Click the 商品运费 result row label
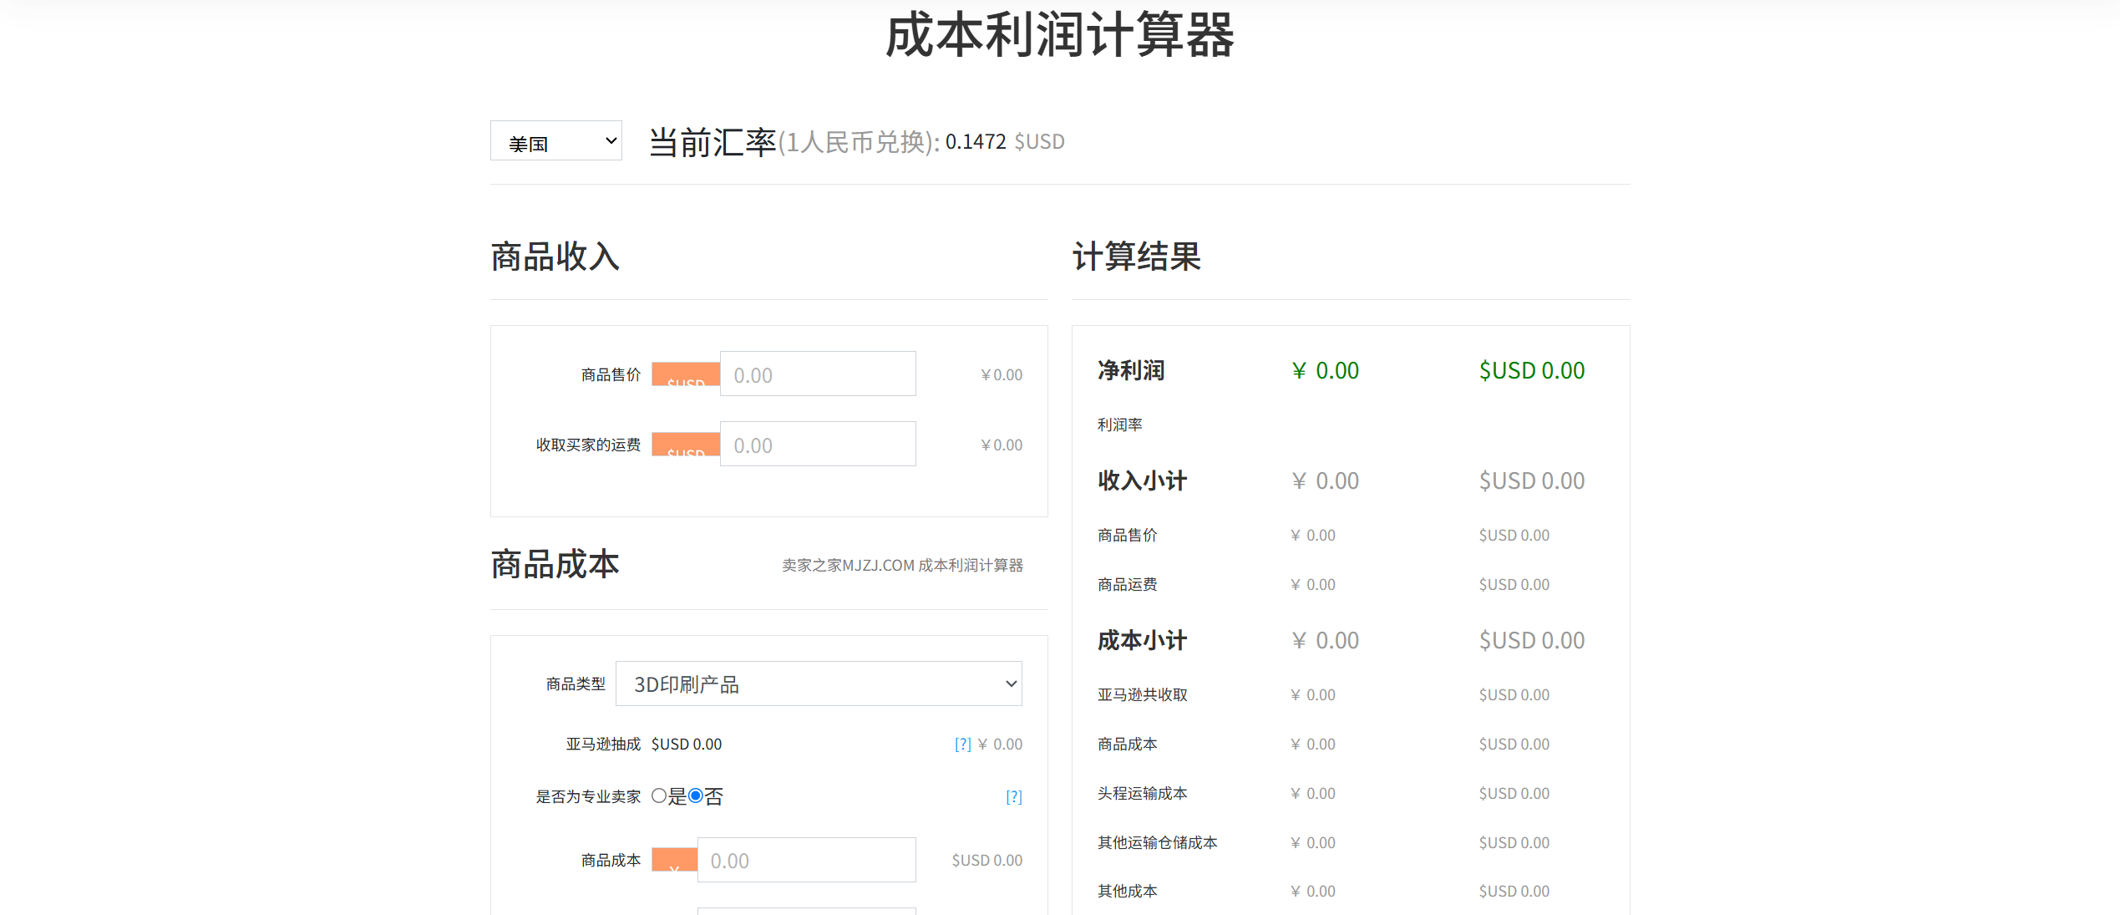Image resolution: width=2120 pixels, height=915 pixels. [x=1128, y=585]
